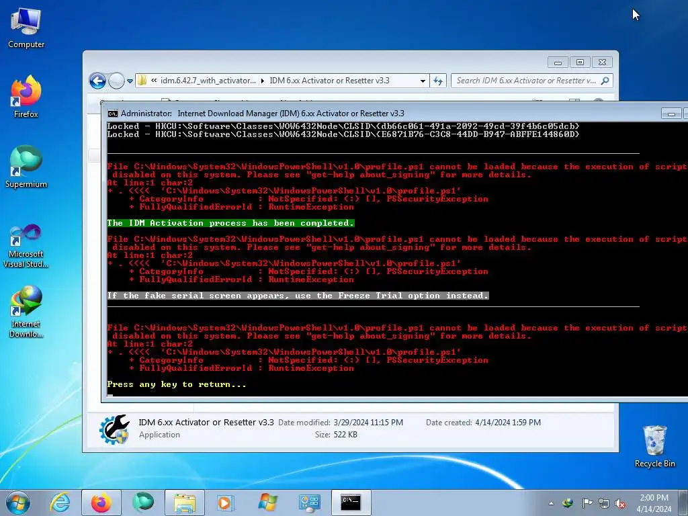The height and width of the screenshot is (516, 688).
Task: Open the Supermium desktop shortcut
Action: pyautogui.click(x=26, y=167)
